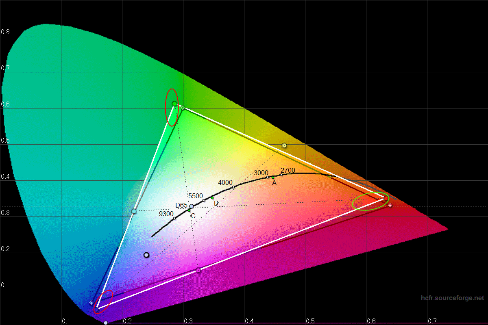Click the D65 white point marker
Viewport: 488px width, 325px height.
[x=192, y=206]
